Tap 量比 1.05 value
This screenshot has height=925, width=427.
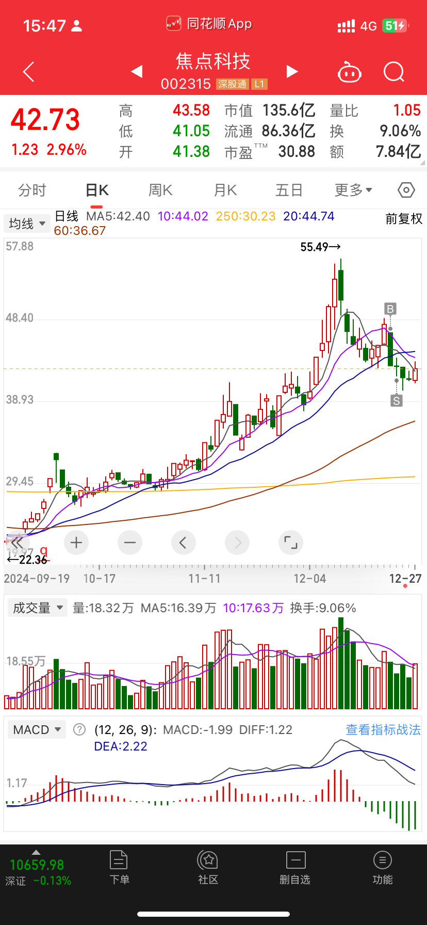coord(407,110)
